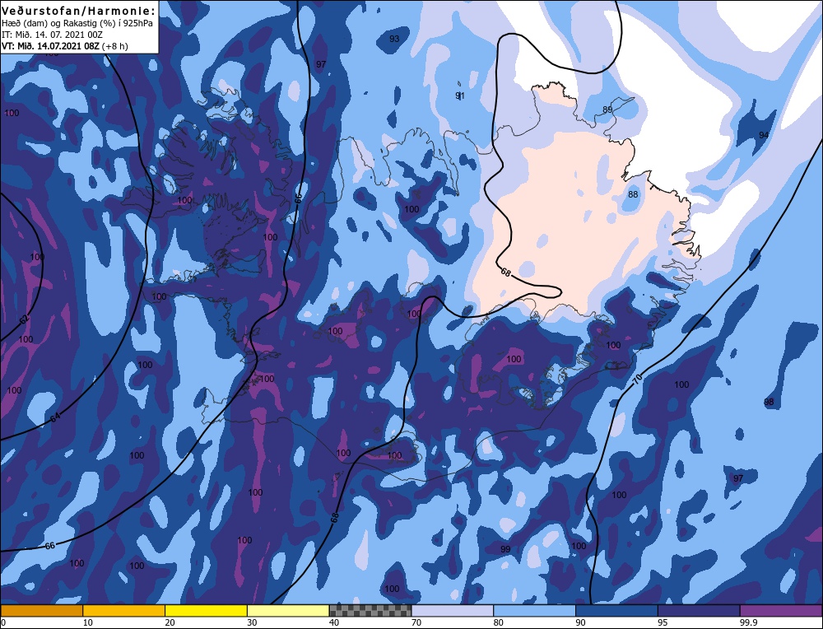Click the '64' height contour label
Screen dimensions: 823x629
coord(55,418)
